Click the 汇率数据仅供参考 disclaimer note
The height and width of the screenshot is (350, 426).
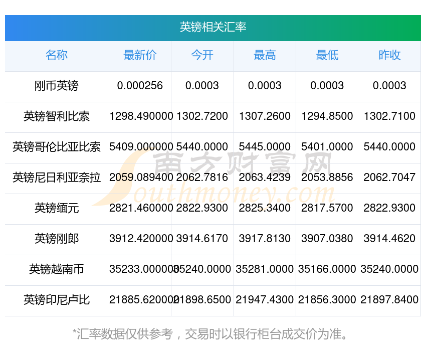click(x=209, y=334)
